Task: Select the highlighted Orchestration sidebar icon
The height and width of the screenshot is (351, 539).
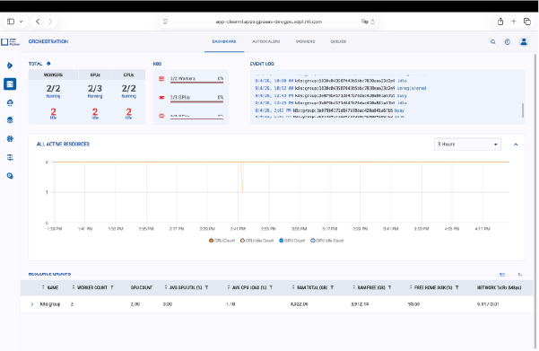Action: [10, 84]
